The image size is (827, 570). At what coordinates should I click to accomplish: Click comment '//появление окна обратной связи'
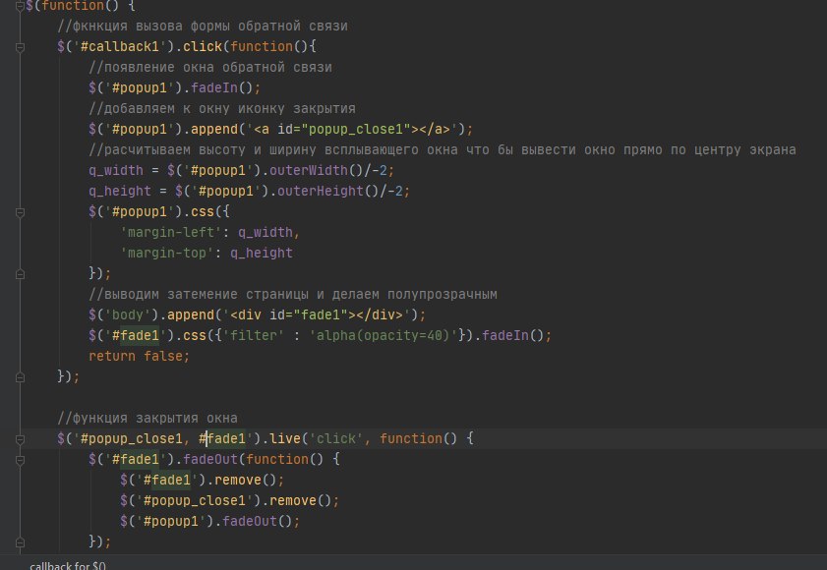point(210,67)
